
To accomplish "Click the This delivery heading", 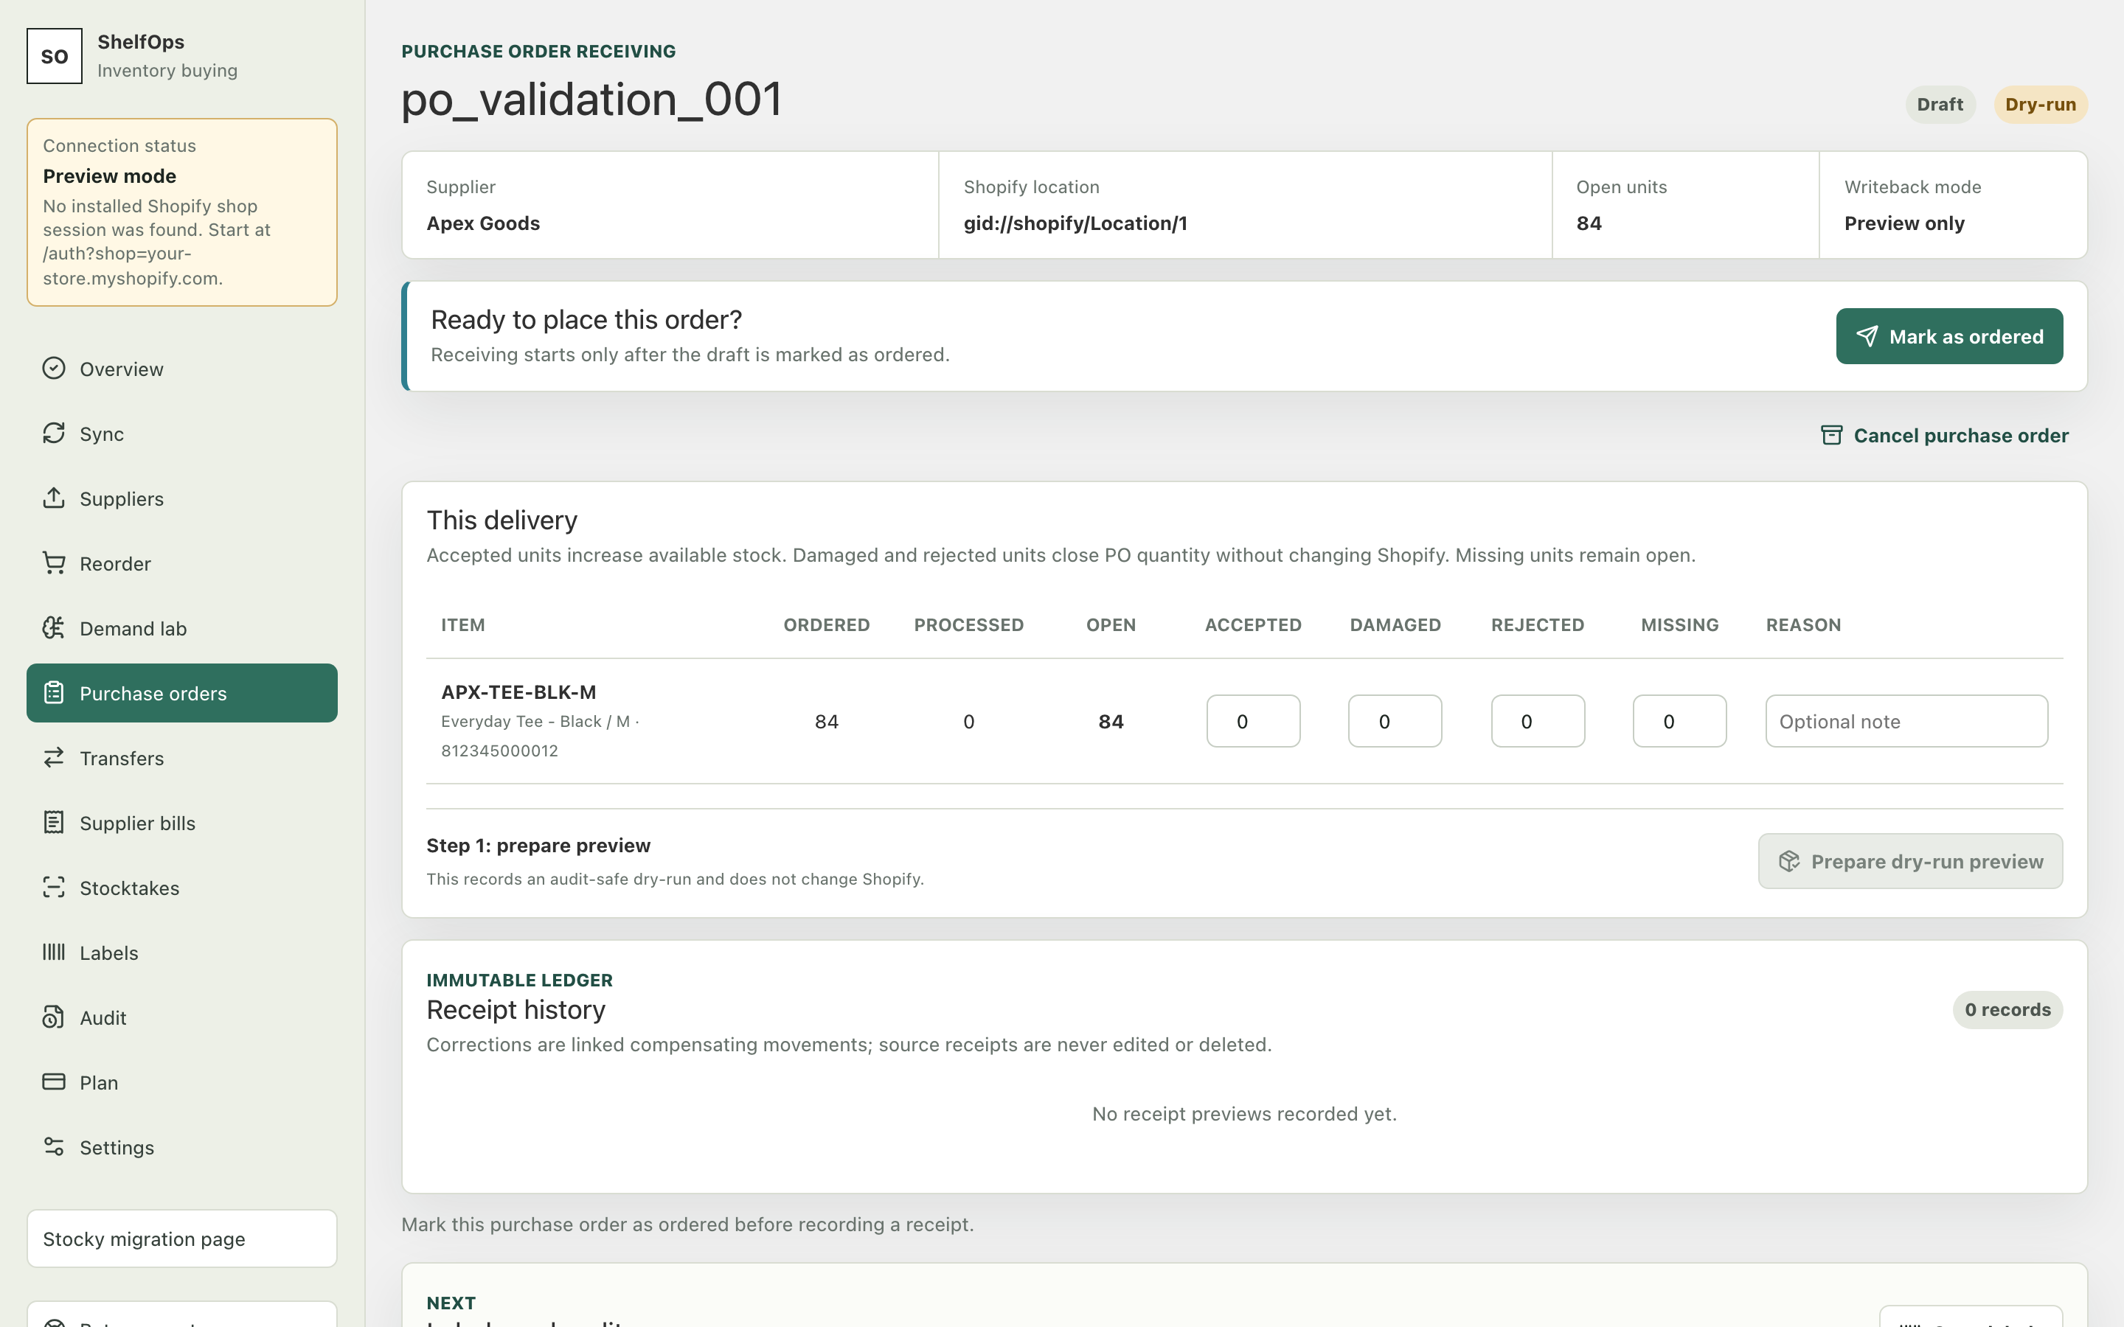I will pos(502,520).
